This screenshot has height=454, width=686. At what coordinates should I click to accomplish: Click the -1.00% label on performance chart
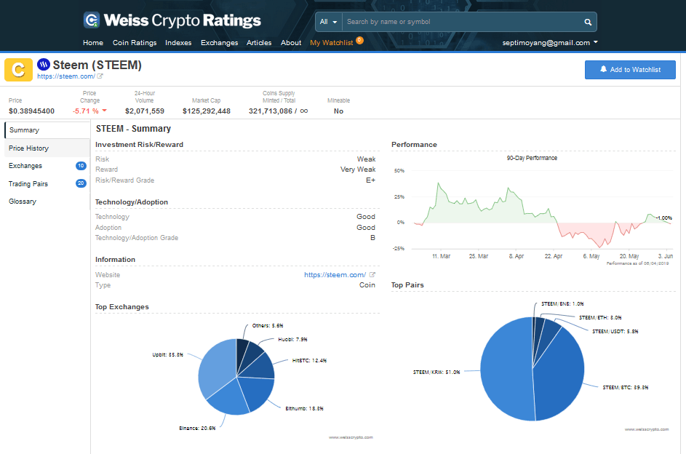click(x=664, y=218)
